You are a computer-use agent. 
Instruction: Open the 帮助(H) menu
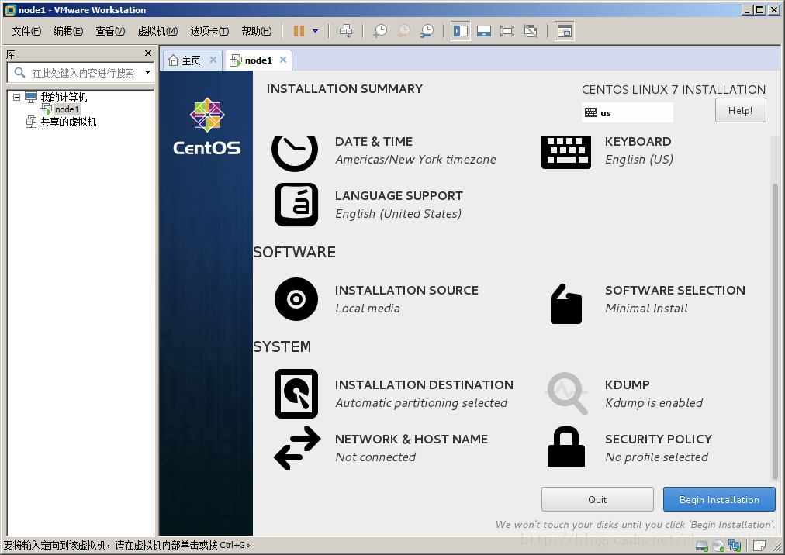click(x=256, y=31)
